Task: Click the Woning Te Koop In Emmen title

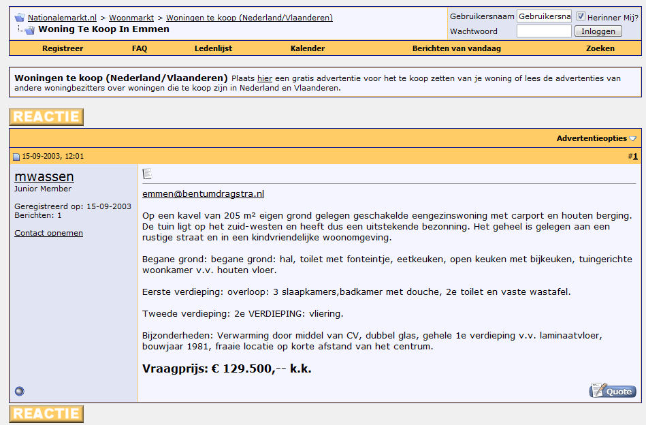Action: point(104,29)
